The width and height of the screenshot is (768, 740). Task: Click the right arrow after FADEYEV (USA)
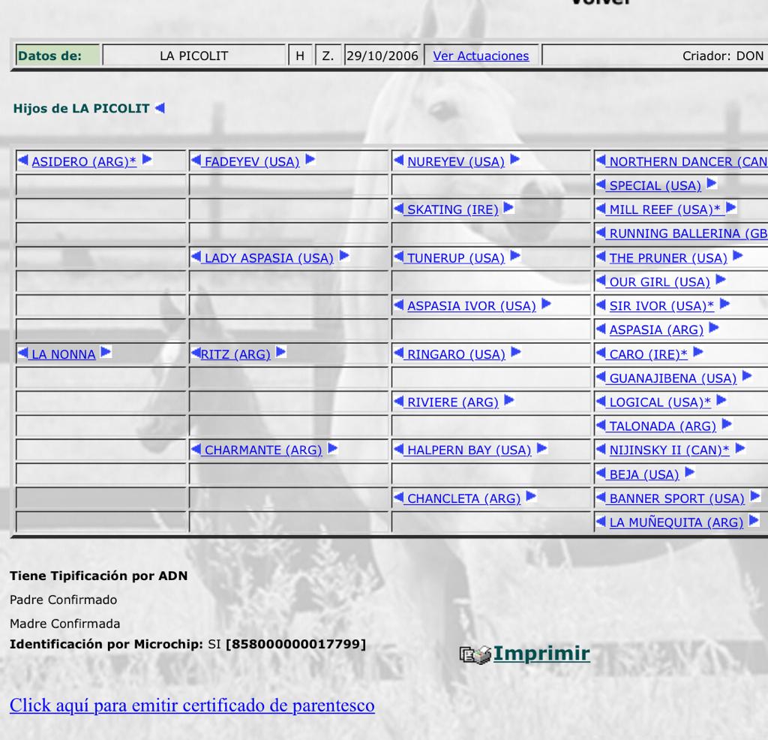point(310,160)
